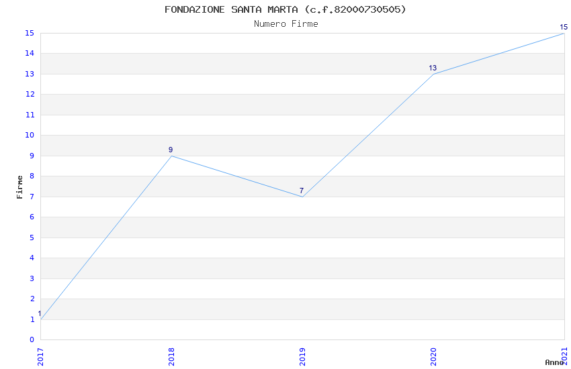Click the y-axis tick label 10
Viewport: 571px width, 369px height.
pyautogui.click(x=30, y=136)
